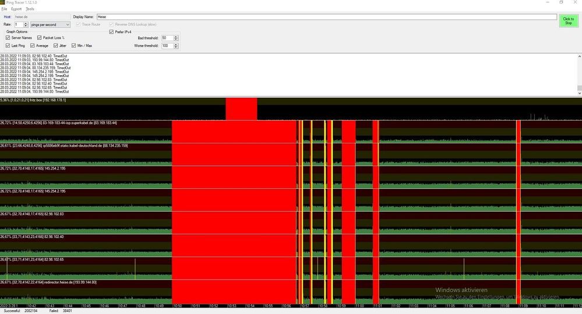Restore down the Ping Tracer window

(561, 2)
